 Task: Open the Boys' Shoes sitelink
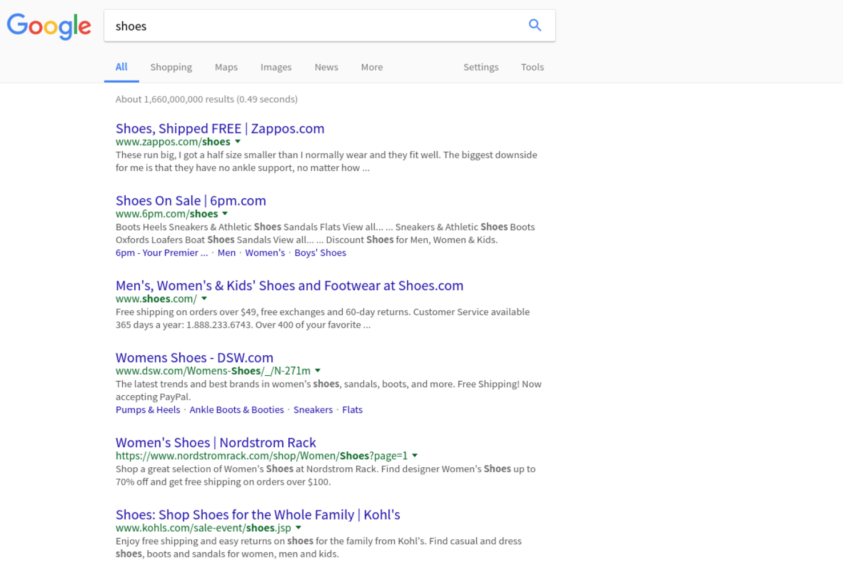click(x=320, y=252)
